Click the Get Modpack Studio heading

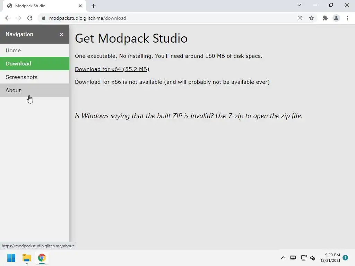(x=131, y=38)
